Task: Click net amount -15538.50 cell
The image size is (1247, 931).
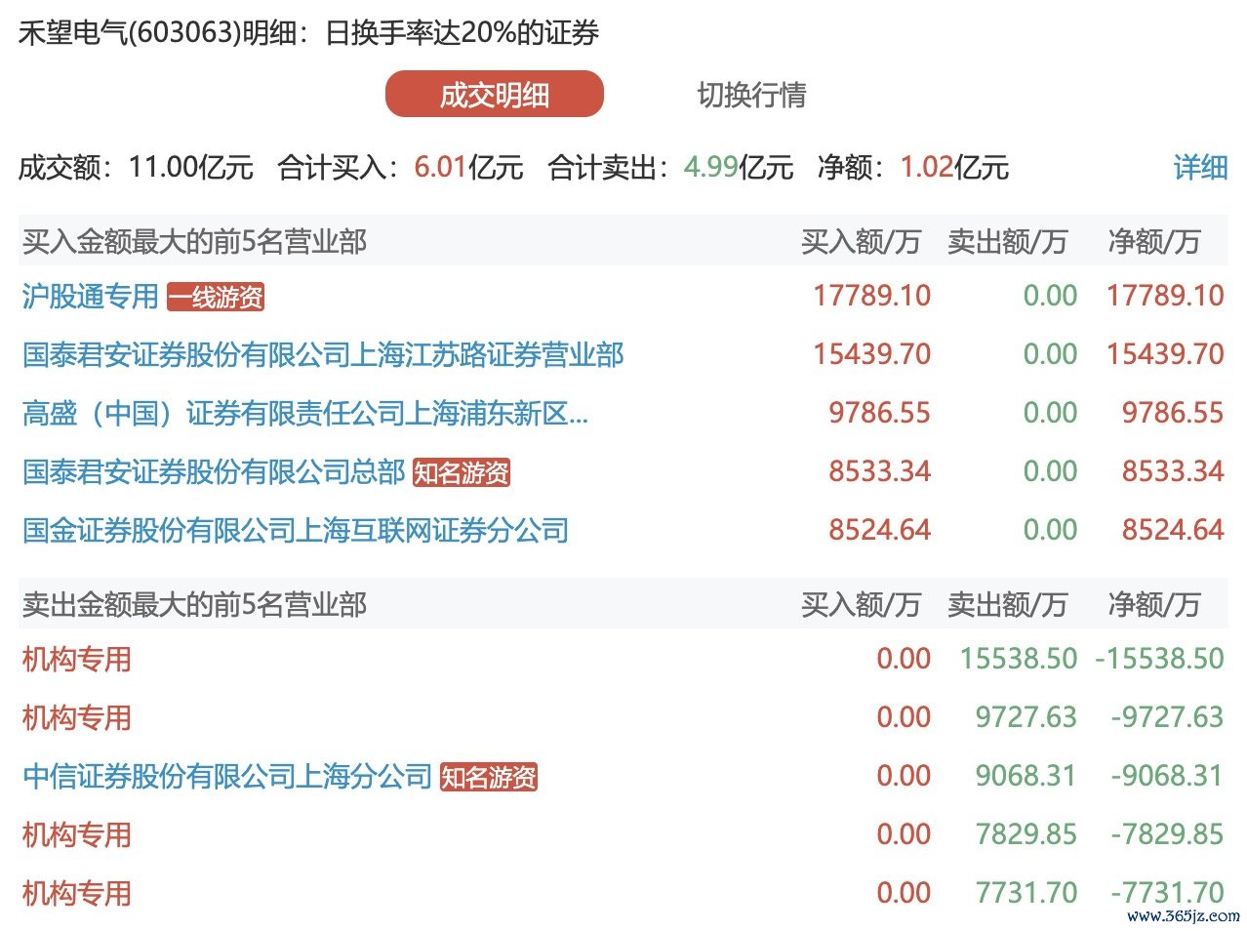Action: tap(1159, 659)
